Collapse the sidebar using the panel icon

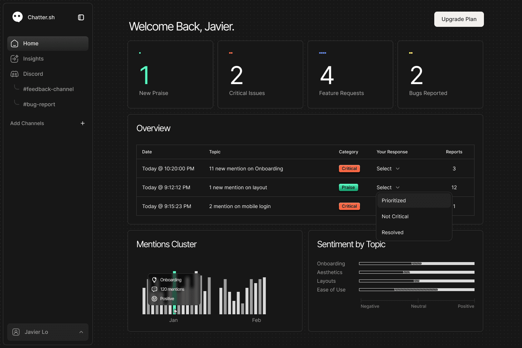tap(81, 17)
